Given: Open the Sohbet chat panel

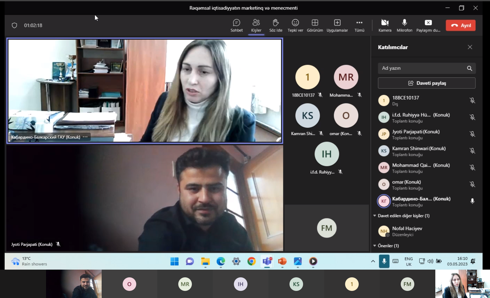Looking at the screenshot, I should point(236,25).
